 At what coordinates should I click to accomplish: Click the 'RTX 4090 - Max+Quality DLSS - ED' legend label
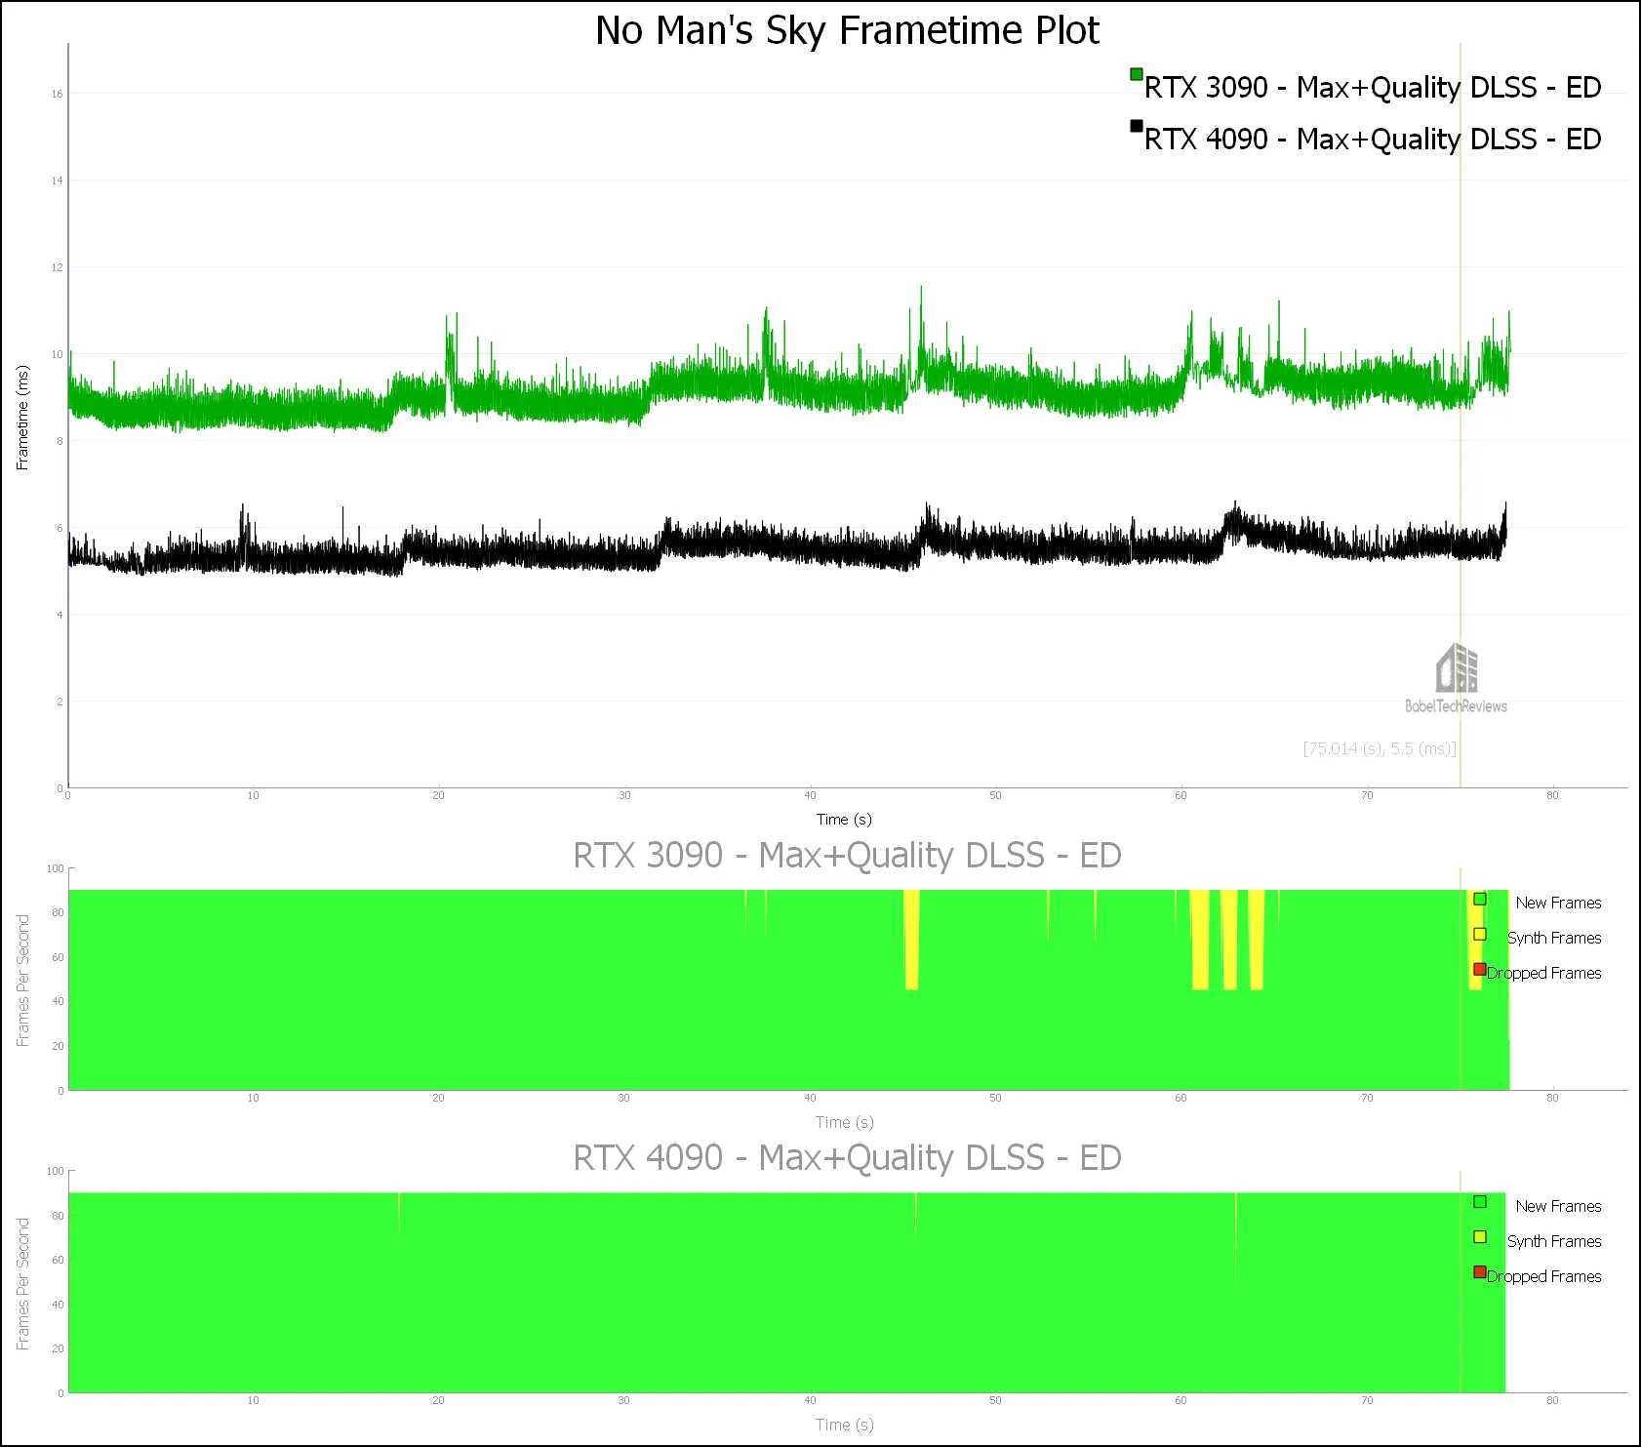tap(1373, 140)
